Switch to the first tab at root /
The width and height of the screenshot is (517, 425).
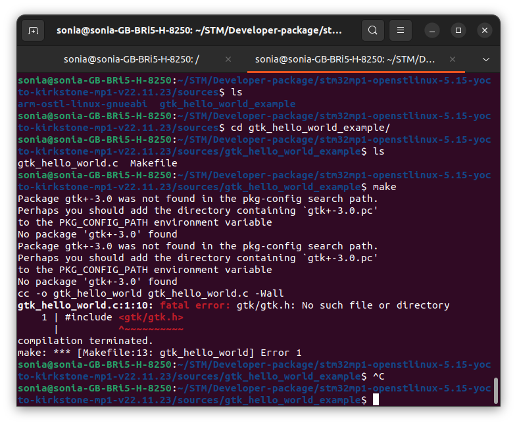tap(132, 59)
